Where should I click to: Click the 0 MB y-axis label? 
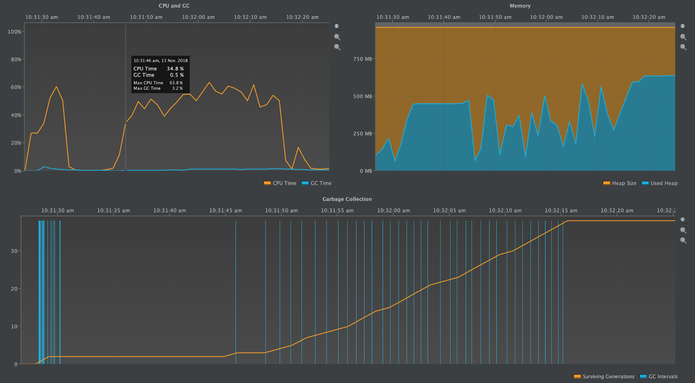[366, 171]
